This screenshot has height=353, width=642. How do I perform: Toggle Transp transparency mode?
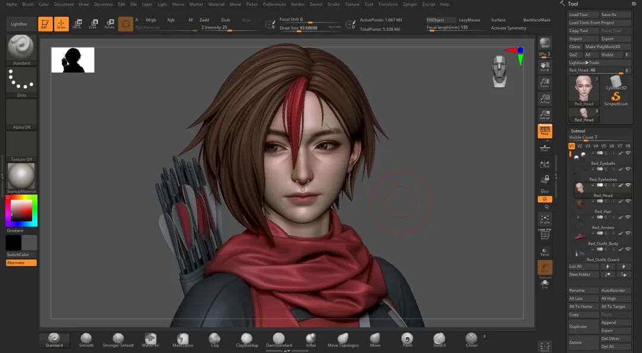[545, 251]
